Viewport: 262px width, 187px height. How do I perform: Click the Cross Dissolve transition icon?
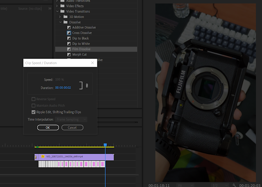(69, 33)
